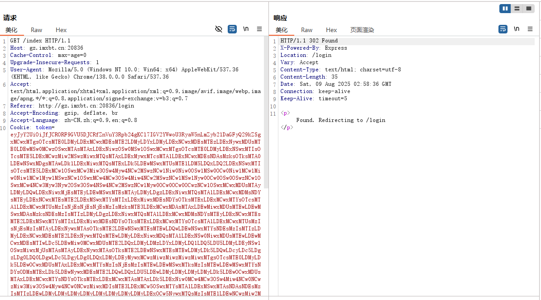Open the request 美化 tab
Viewport: 541px width, 300px height.
pyautogui.click(x=11, y=30)
